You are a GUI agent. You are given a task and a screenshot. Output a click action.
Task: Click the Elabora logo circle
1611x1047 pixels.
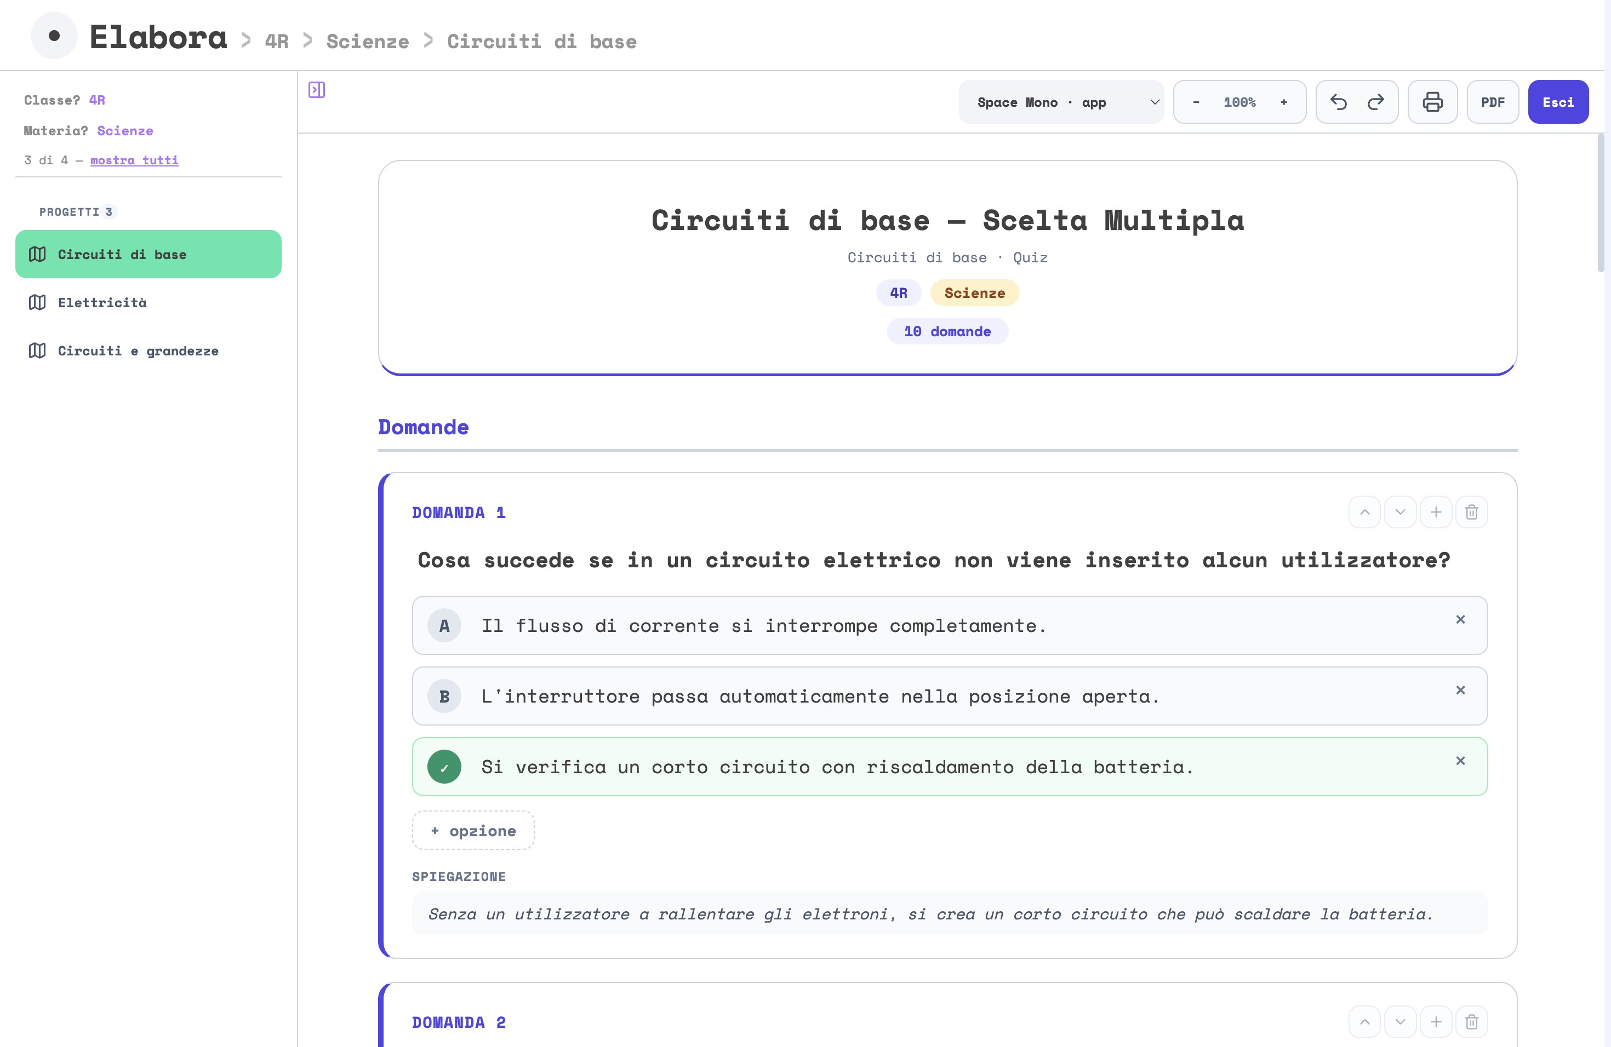click(54, 36)
